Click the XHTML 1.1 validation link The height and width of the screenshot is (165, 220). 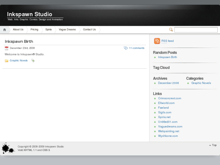point(30,150)
